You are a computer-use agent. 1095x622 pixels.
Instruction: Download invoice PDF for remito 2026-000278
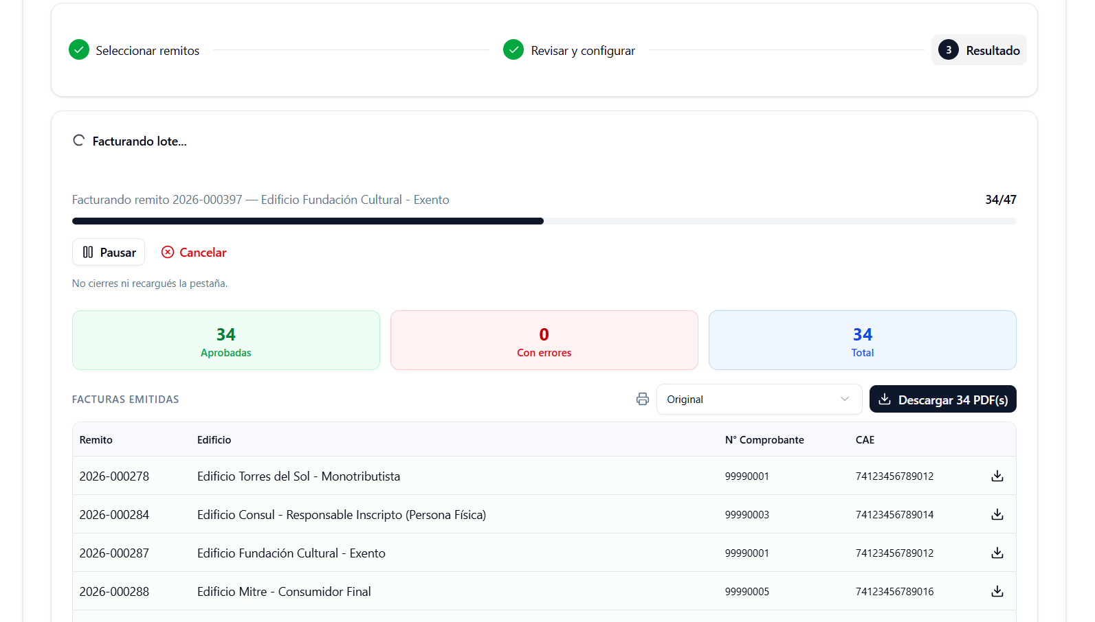(997, 476)
